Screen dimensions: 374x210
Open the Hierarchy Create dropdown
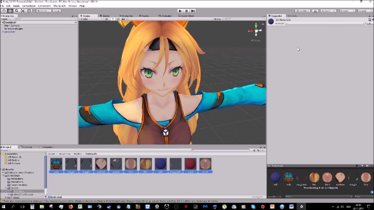(5, 19)
